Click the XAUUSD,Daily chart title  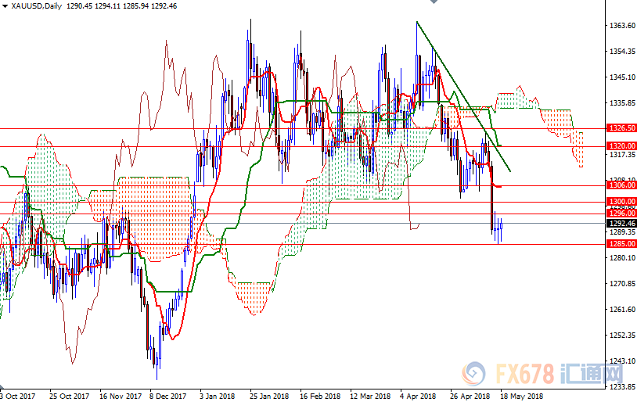(x=35, y=6)
